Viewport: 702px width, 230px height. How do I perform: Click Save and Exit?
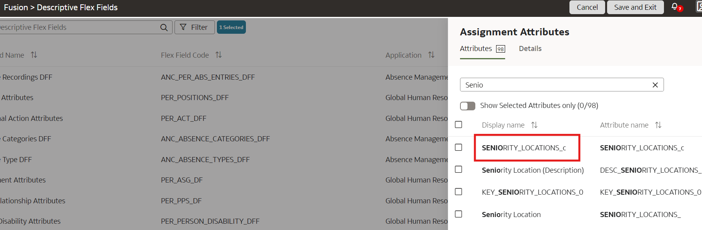635,7
